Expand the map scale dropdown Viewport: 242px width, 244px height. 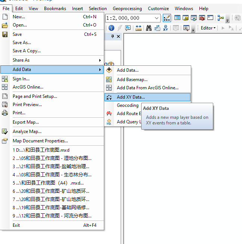pos(156,18)
